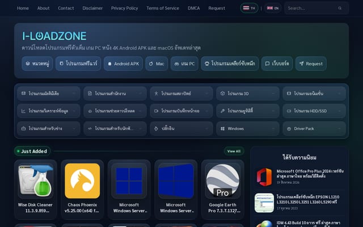Go to the Home page
Screen dimensions: 363x227
pyautogui.click(x=23, y=8)
